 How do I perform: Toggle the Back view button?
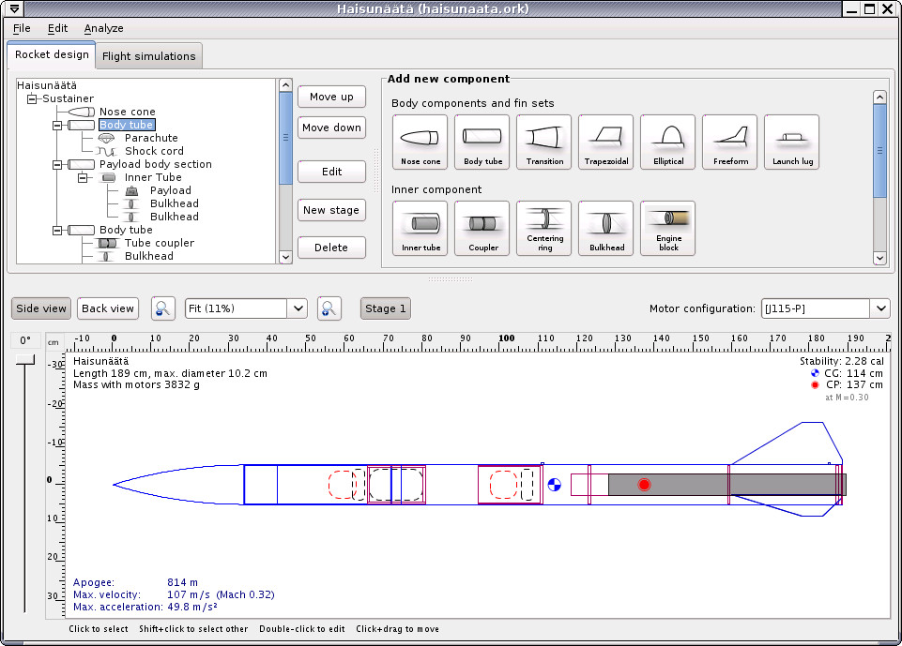click(x=108, y=308)
